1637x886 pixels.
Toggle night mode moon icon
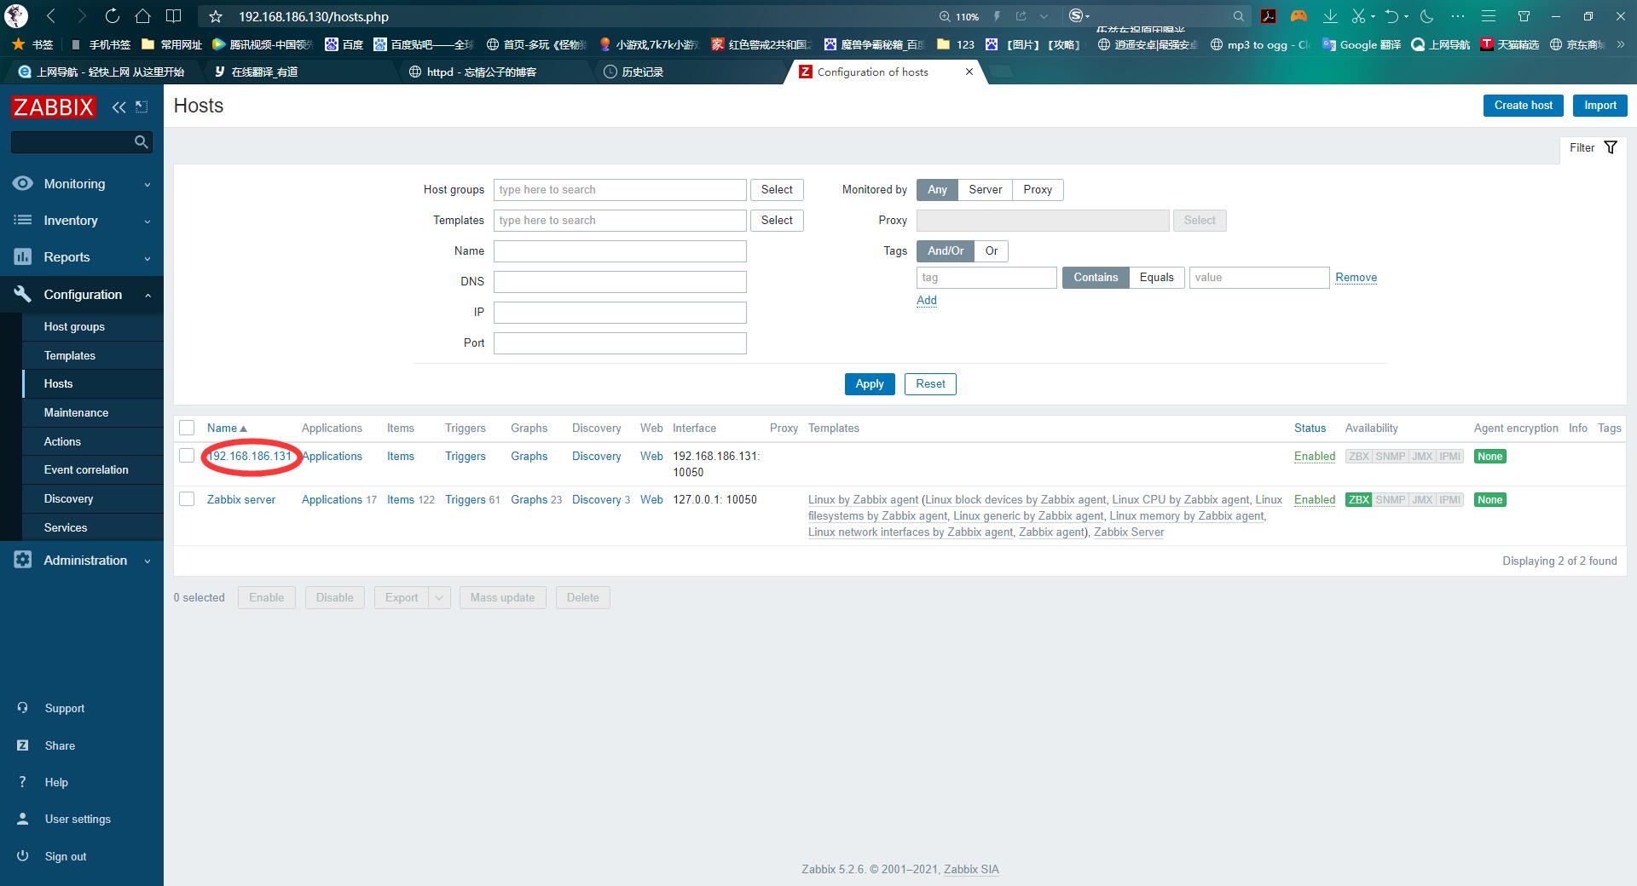(x=1427, y=16)
